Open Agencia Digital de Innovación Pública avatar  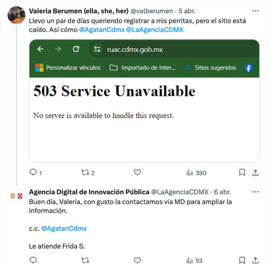click(x=16, y=196)
